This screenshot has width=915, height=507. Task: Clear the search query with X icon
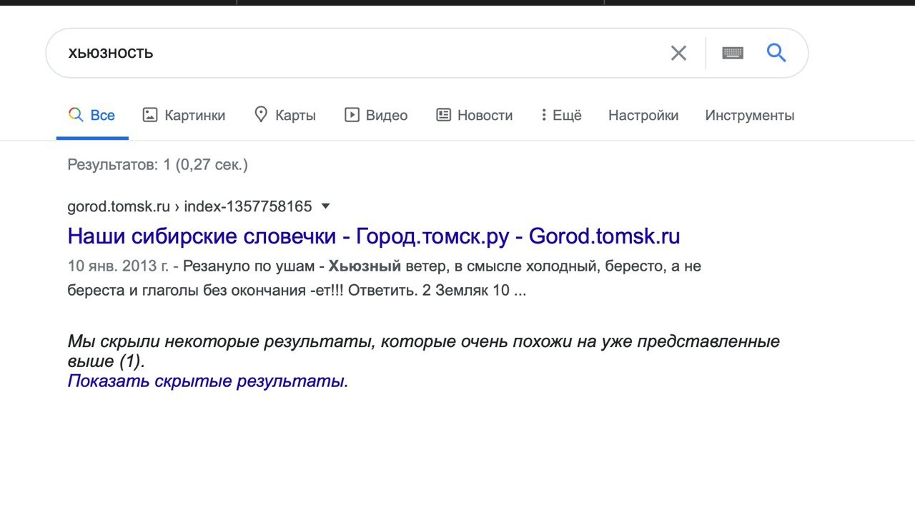(x=678, y=53)
